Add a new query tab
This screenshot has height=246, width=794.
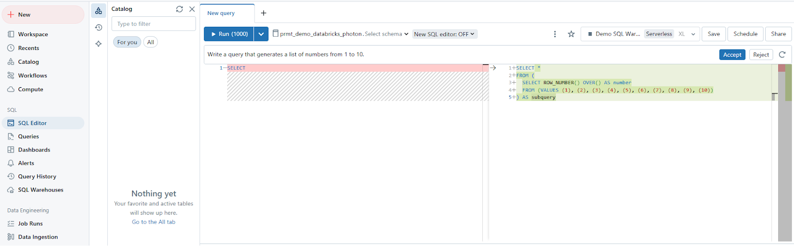coord(264,13)
